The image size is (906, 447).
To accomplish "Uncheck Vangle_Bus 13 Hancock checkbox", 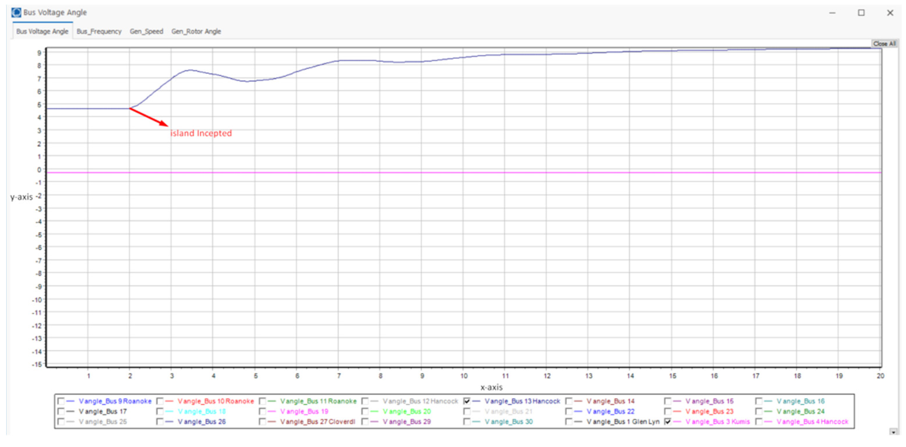I will [x=467, y=401].
